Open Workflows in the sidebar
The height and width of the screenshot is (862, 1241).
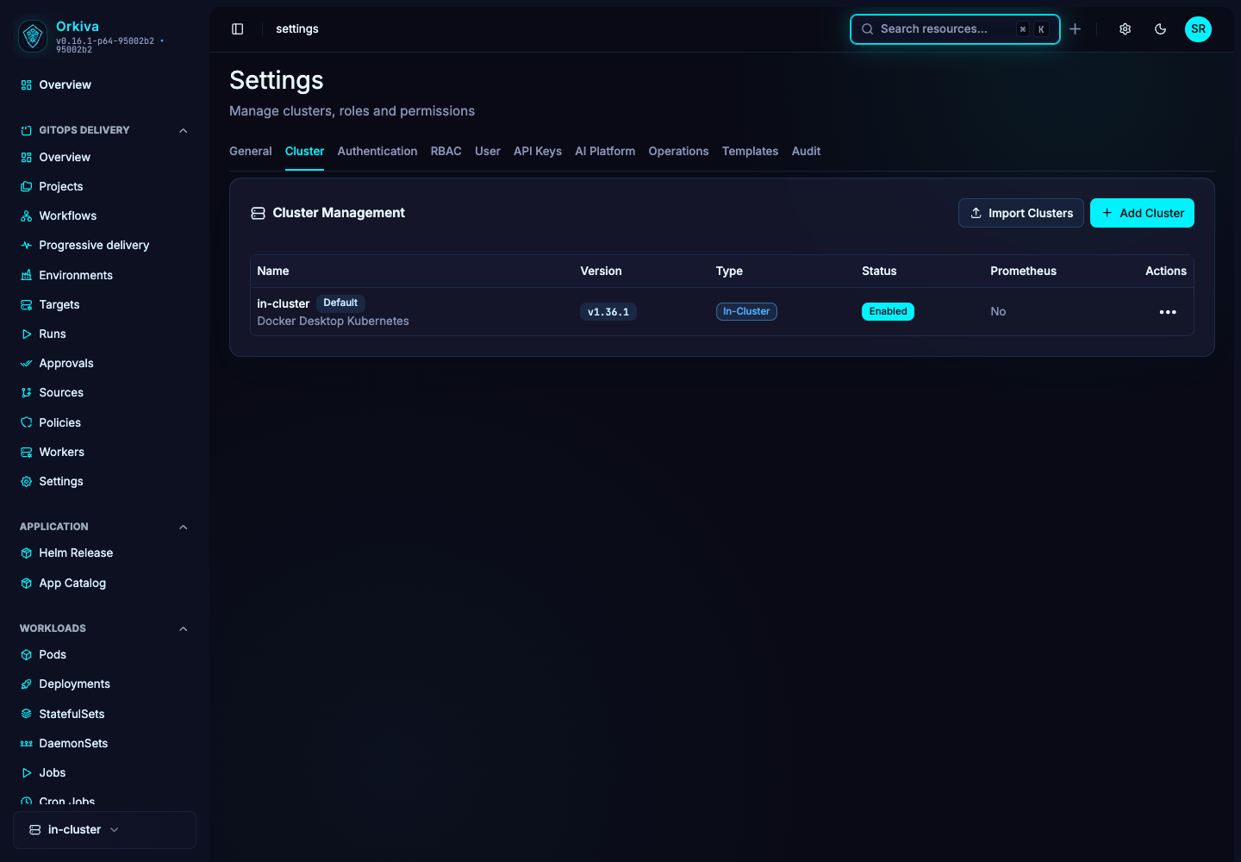103,215
